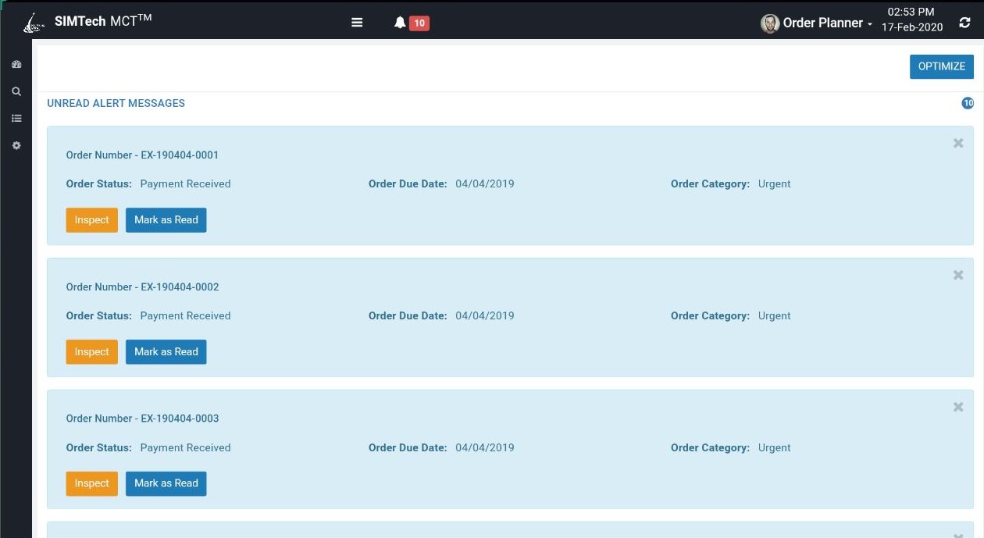Open the notification bell with 10 alerts

click(412, 23)
